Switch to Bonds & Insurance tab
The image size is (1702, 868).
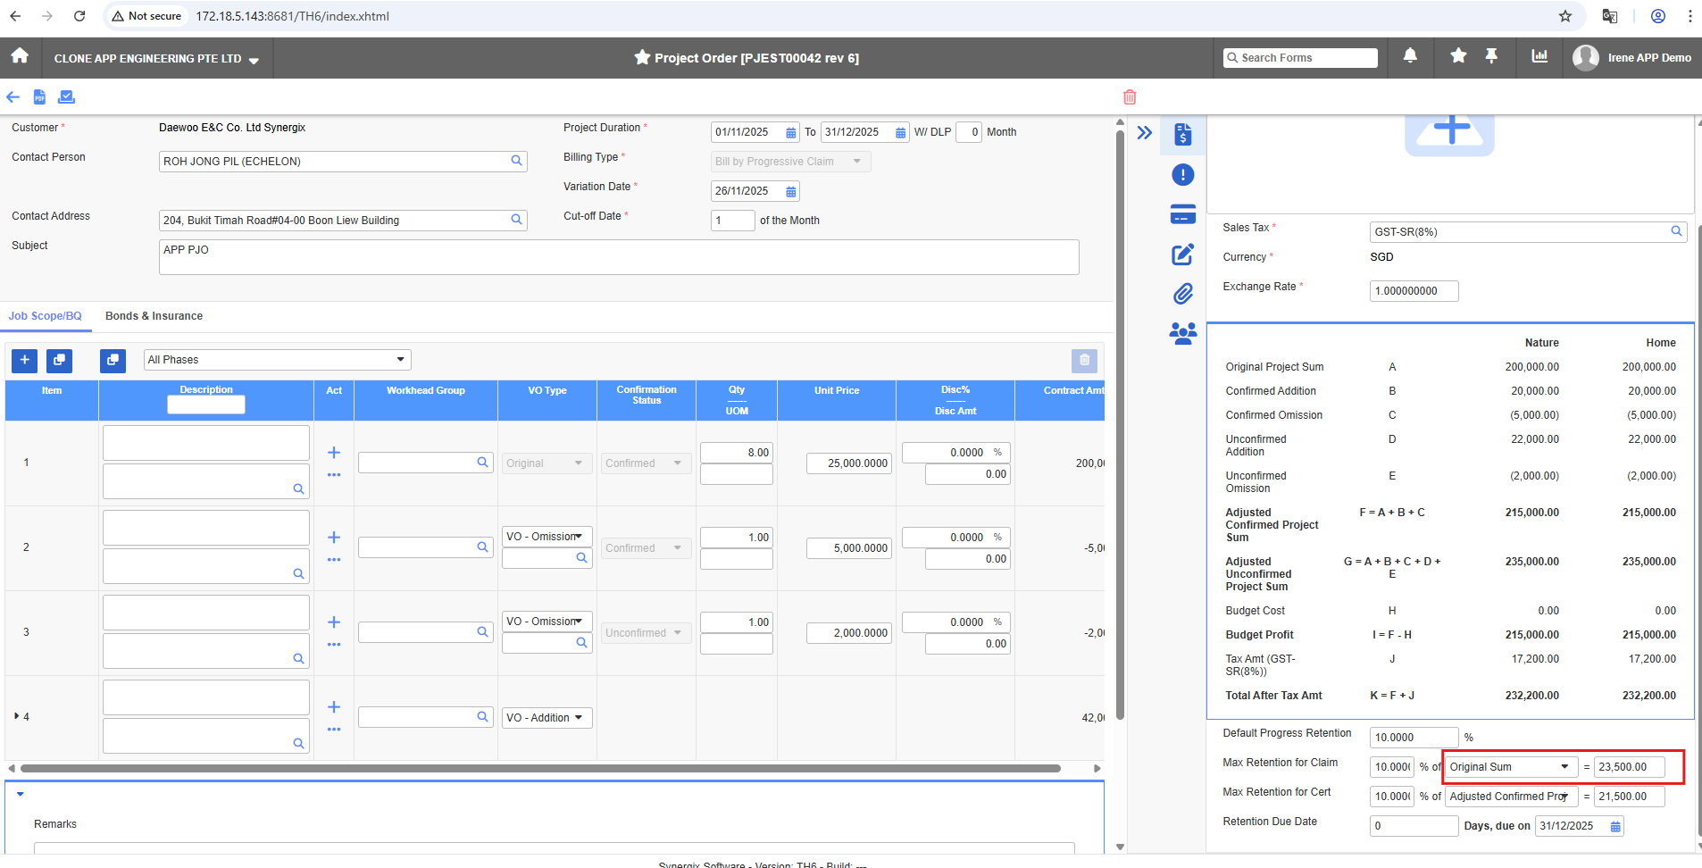tap(154, 316)
